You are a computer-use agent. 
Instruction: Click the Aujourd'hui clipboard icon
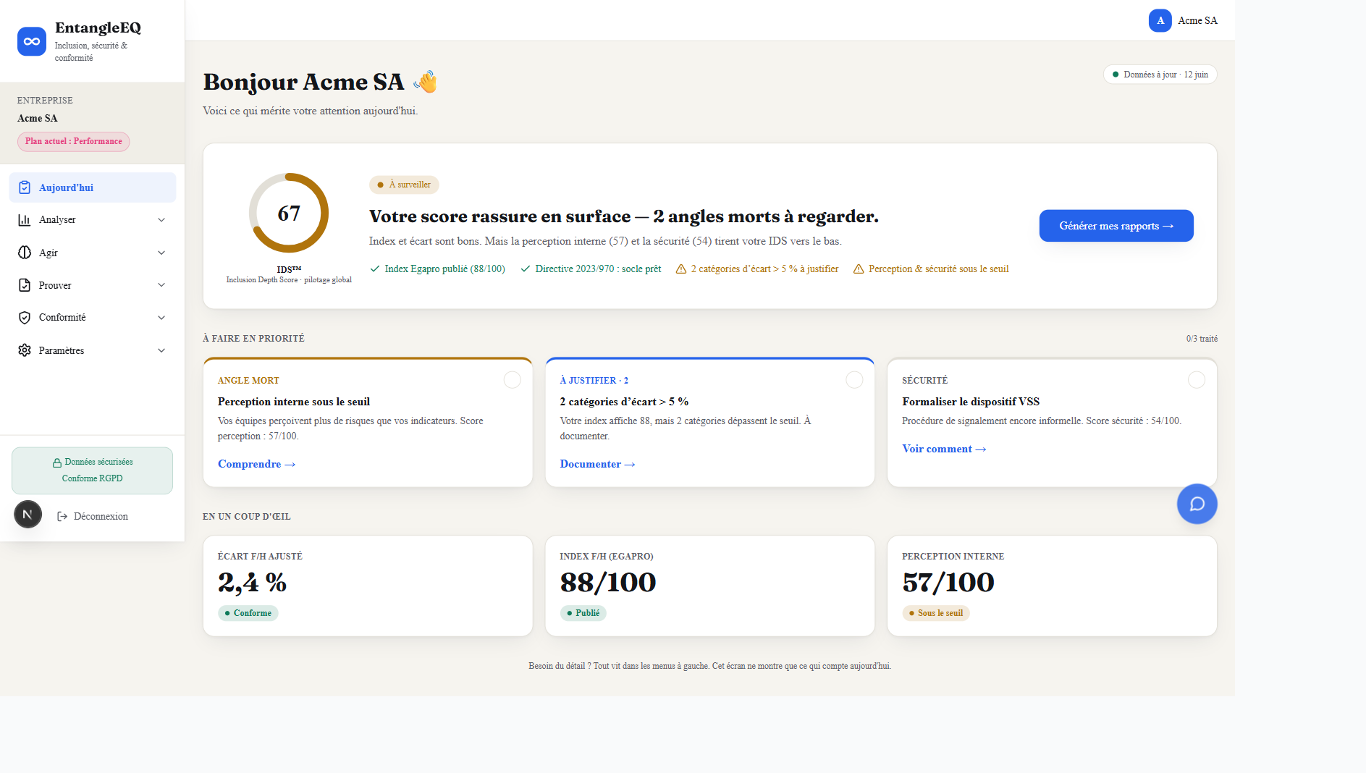[25, 187]
